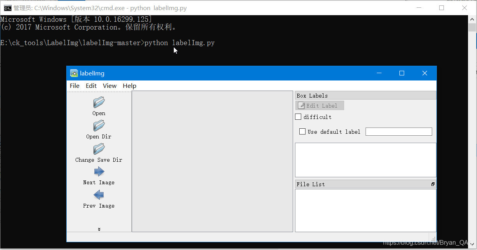Open the Help menu
The width and height of the screenshot is (477, 250).
[x=129, y=86]
